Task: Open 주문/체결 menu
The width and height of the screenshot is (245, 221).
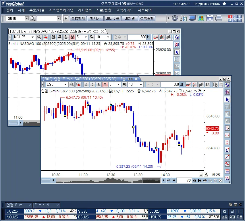Action: [x=37, y=10]
